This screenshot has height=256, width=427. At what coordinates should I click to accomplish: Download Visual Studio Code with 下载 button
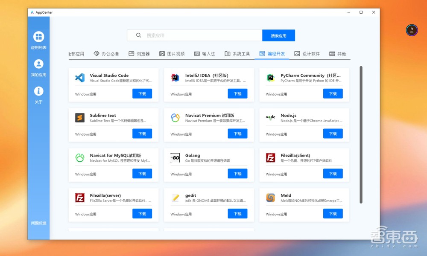[x=142, y=94]
